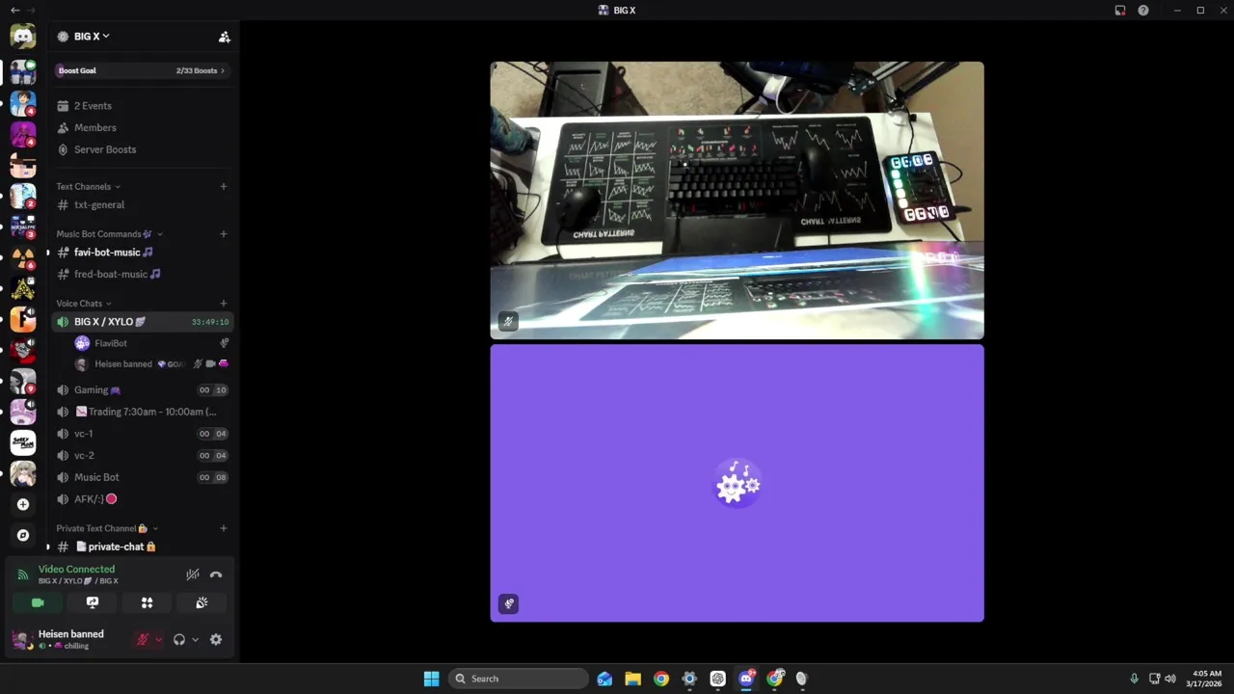Create channel in Voice Chats category
The width and height of the screenshot is (1234, 694).
(x=224, y=304)
